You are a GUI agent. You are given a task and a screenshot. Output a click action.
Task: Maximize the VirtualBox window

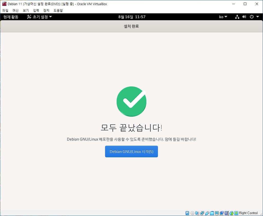click(245, 4)
